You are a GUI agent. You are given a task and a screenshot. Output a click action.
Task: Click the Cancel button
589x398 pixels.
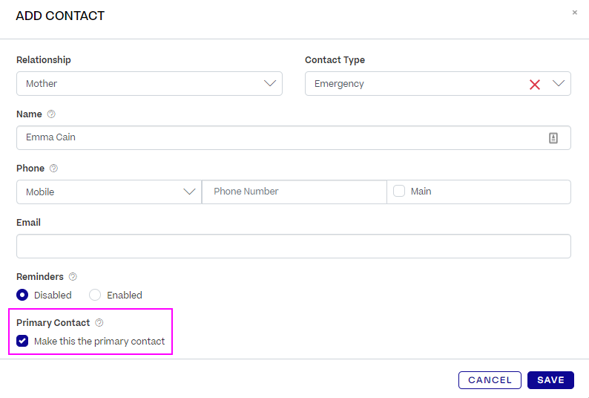[490, 380]
